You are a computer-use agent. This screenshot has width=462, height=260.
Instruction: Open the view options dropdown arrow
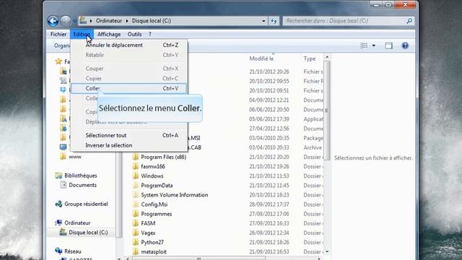tap(374, 45)
